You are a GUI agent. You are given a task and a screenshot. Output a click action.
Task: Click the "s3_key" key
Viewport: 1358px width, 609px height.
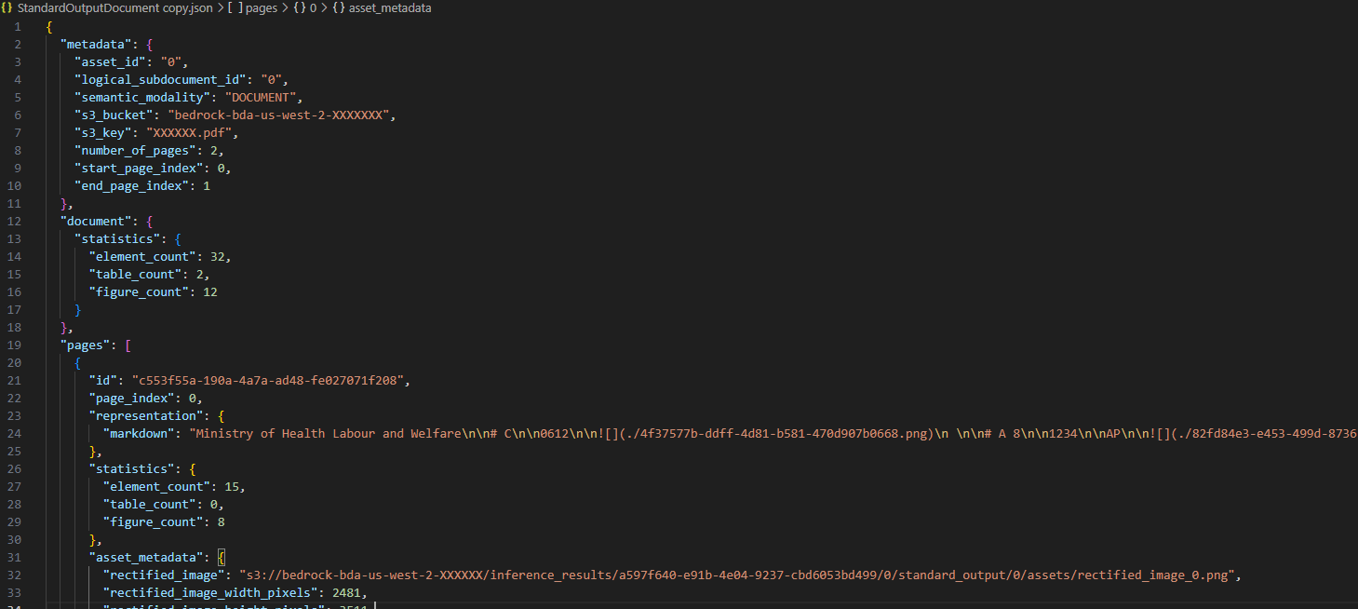coord(102,132)
